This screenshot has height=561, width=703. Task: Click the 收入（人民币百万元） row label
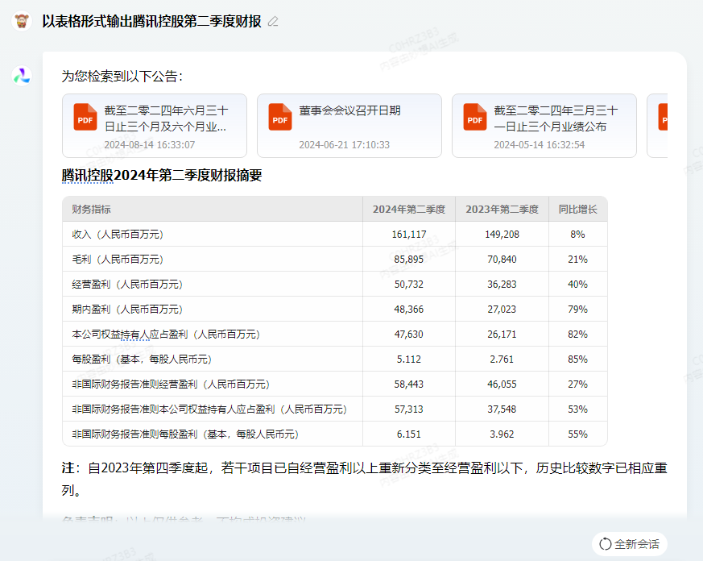coord(118,235)
